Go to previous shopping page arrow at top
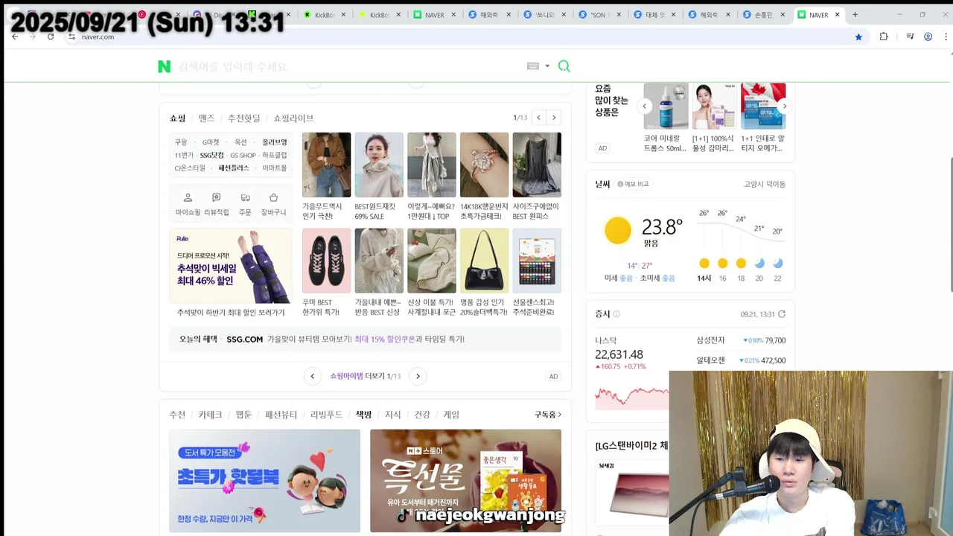 (538, 118)
